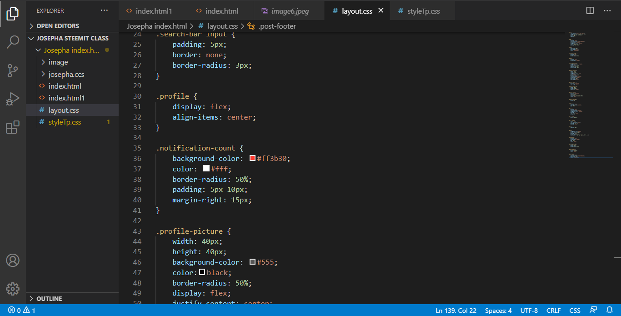Open the Explorer view in activity bar
This screenshot has width=621, height=316.
tap(13, 13)
